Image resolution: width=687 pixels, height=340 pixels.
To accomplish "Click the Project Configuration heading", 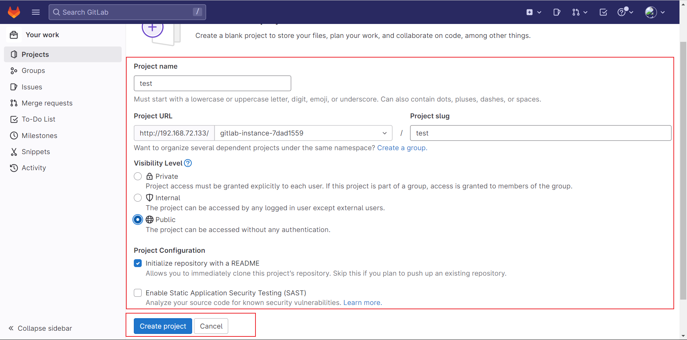I will 170,250.
